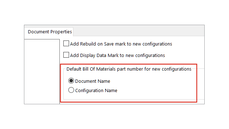The height and width of the screenshot is (129, 229).
Task: Click the word 'Properties' on the tab
Action: 61,32
